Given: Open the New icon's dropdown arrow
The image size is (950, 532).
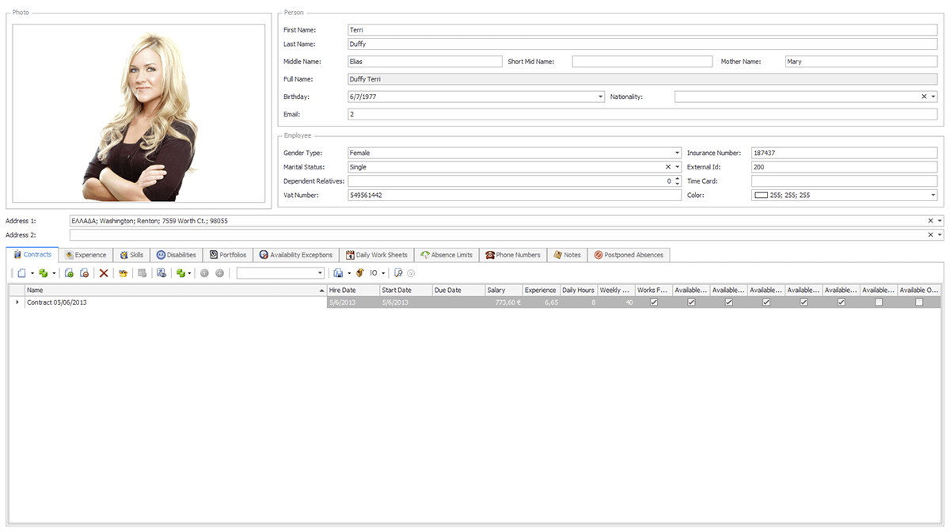Looking at the screenshot, I should tap(32, 272).
